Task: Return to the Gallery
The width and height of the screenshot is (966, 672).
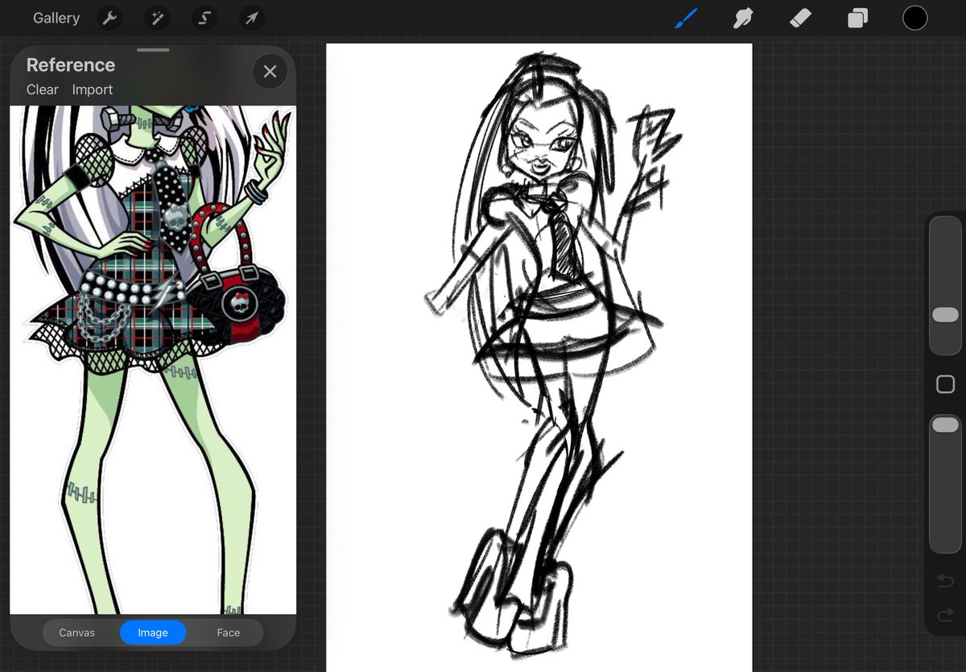Action: click(x=56, y=18)
